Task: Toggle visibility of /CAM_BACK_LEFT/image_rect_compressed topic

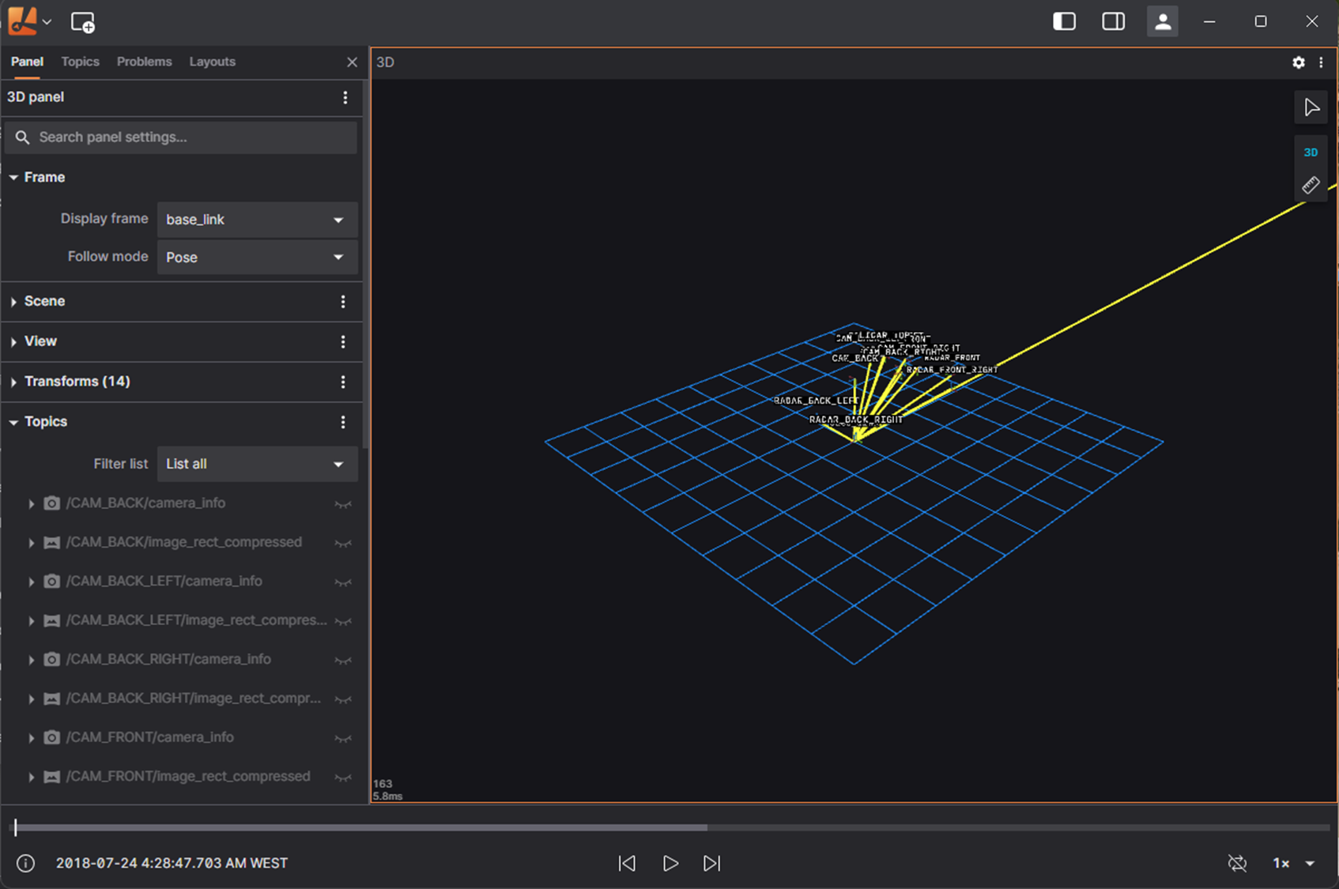Action: pyautogui.click(x=343, y=621)
